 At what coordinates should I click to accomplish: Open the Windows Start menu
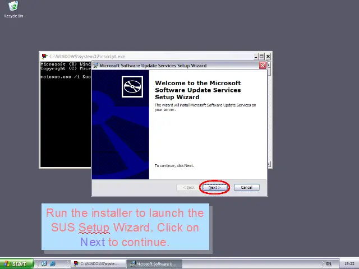tap(16, 264)
